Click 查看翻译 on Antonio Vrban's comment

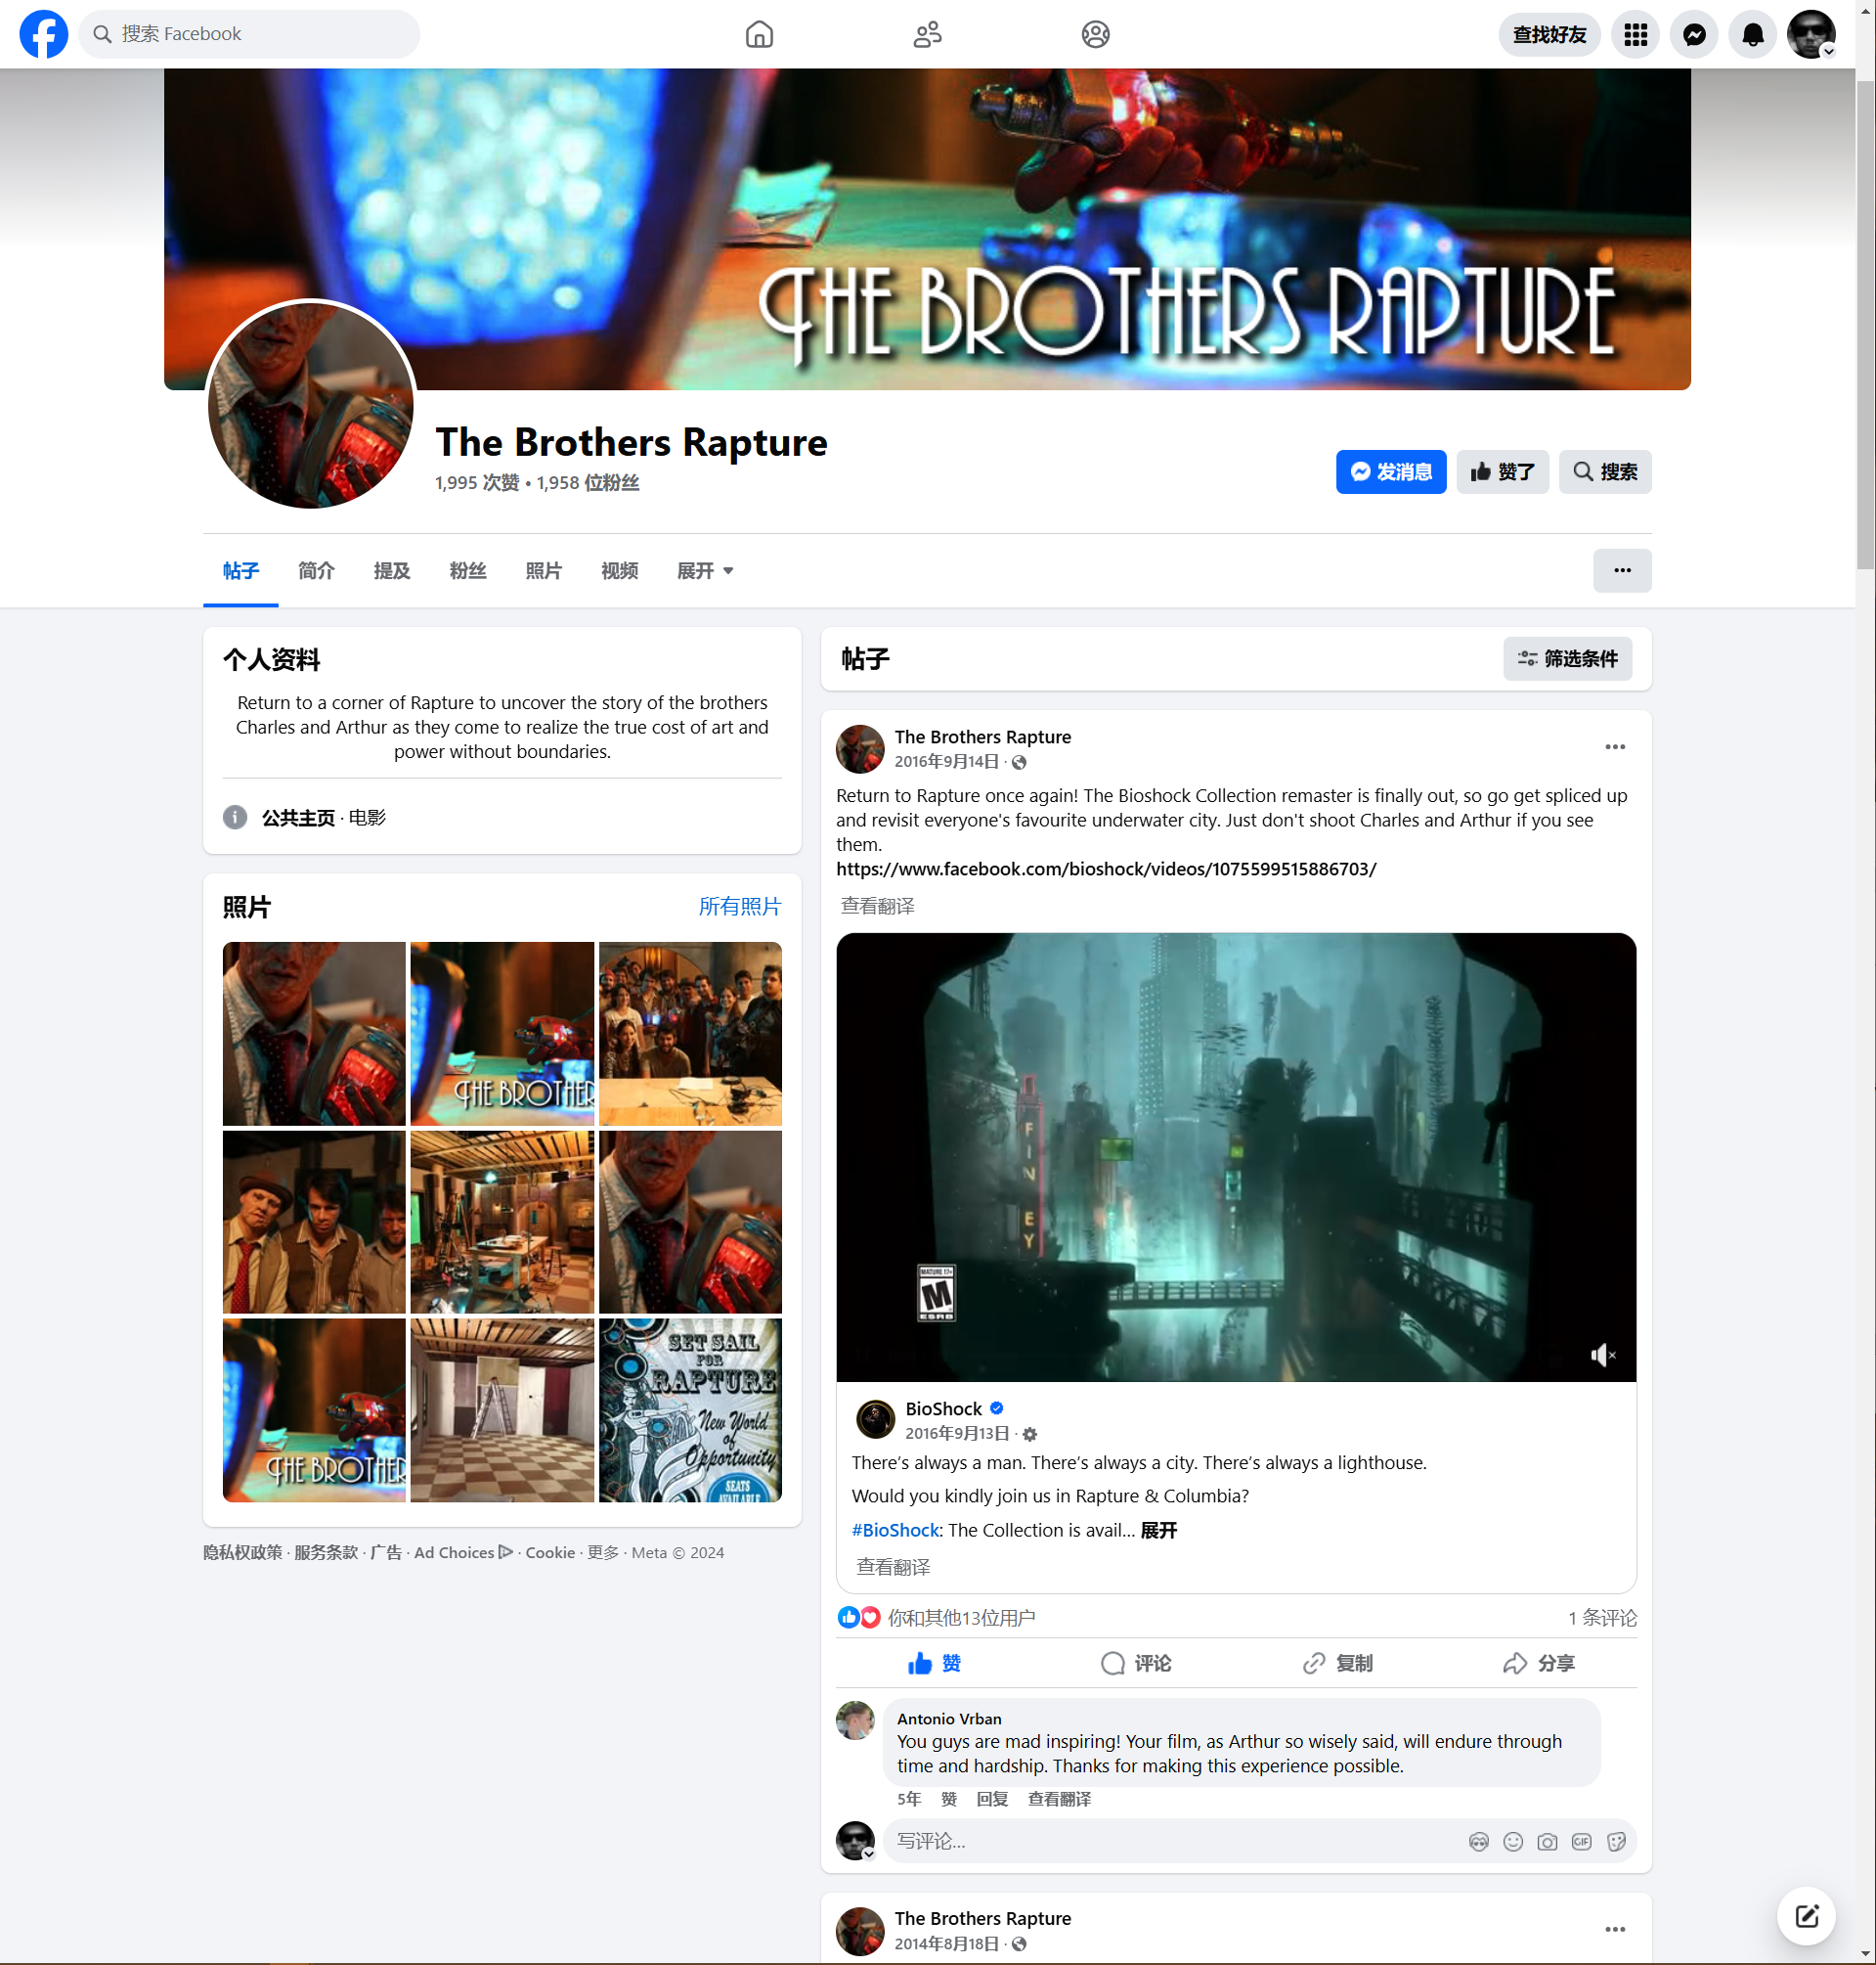[x=1059, y=1799]
